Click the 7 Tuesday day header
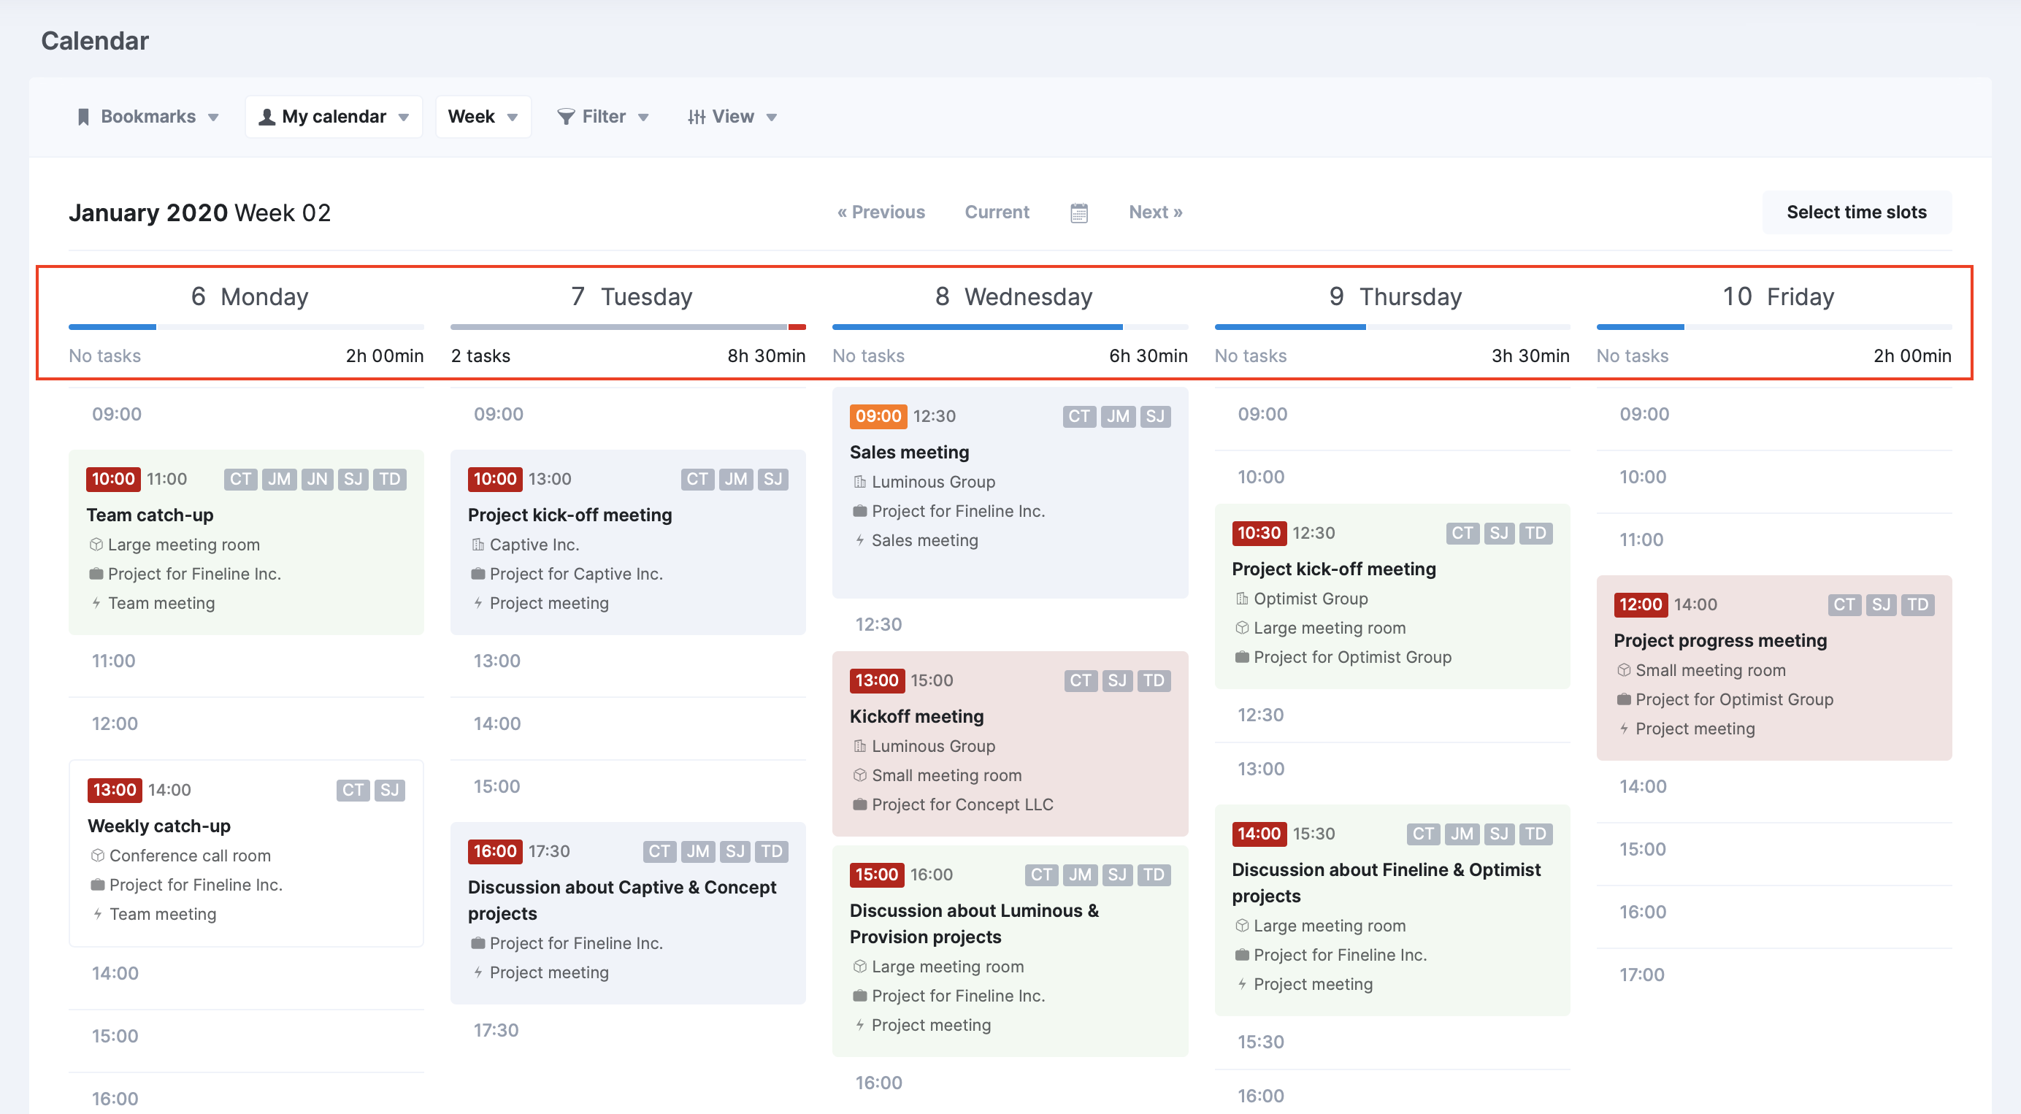Image resolution: width=2021 pixels, height=1114 pixels. [632, 296]
